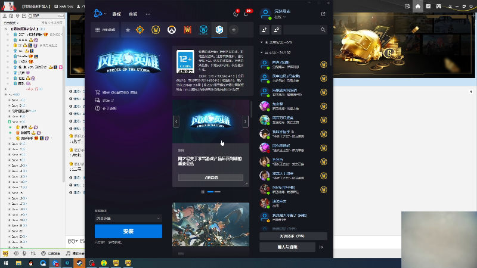
Task: Open YY game controller dropdown in chat toolbar
Action: click(x=73, y=241)
